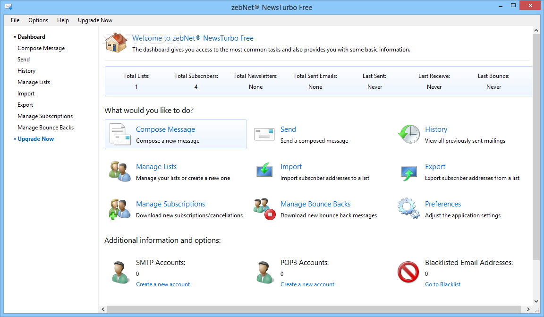Select History in the sidebar
544x317 pixels.
pyautogui.click(x=26, y=71)
